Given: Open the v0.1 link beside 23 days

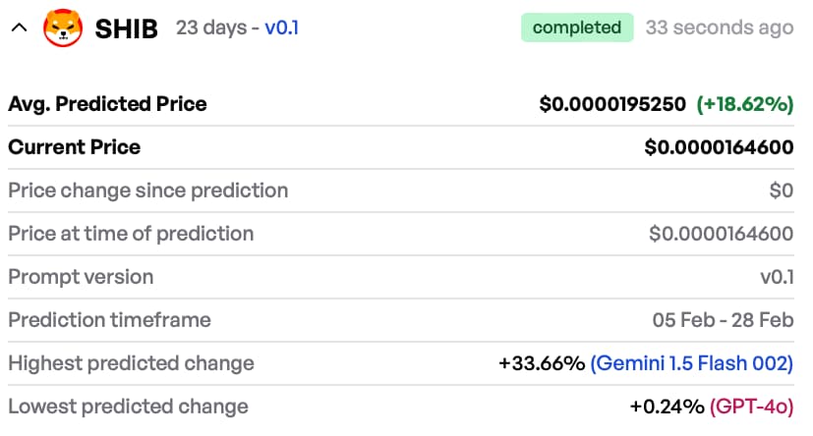Looking at the screenshot, I should [x=281, y=27].
